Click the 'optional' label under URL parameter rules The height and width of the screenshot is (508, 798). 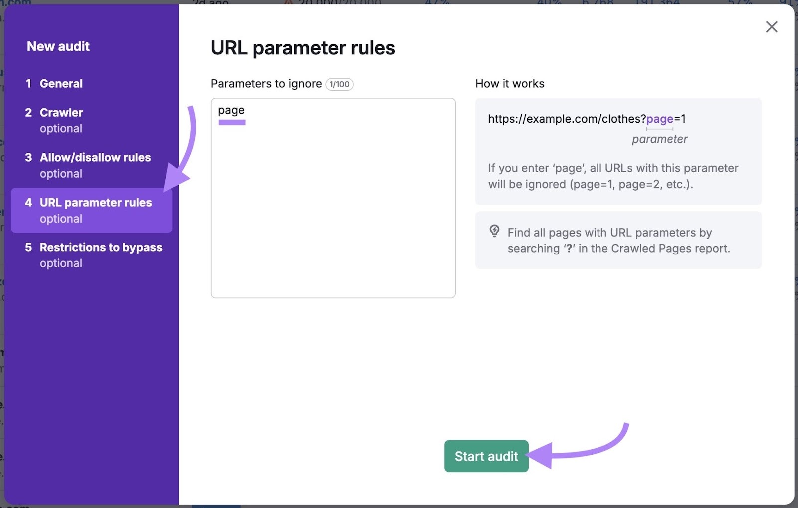(61, 219)
